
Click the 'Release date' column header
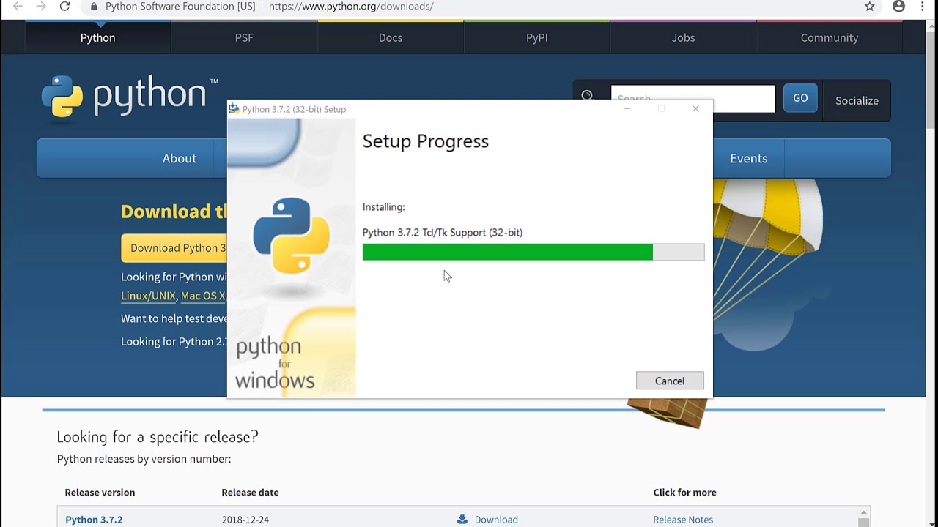point(250,493)
